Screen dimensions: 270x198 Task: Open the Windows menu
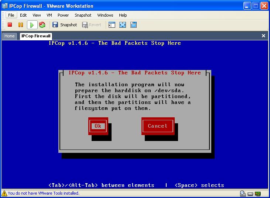[x=105, y=15]
